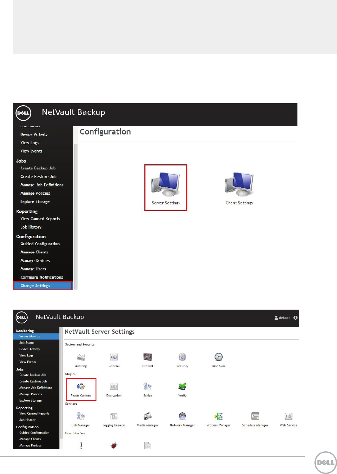This screenshot has height=474, width=337.
Task: Open the Media Manager service icon
Action: 148,420
